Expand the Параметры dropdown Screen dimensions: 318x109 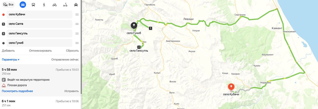(11, 60)
